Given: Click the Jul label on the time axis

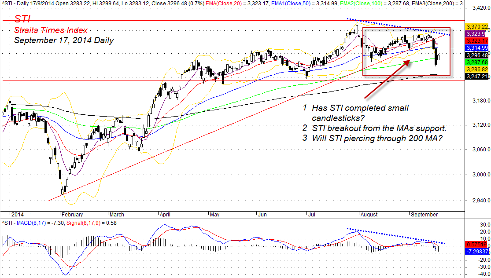Looking at the screenshot, I should [312, 215].
